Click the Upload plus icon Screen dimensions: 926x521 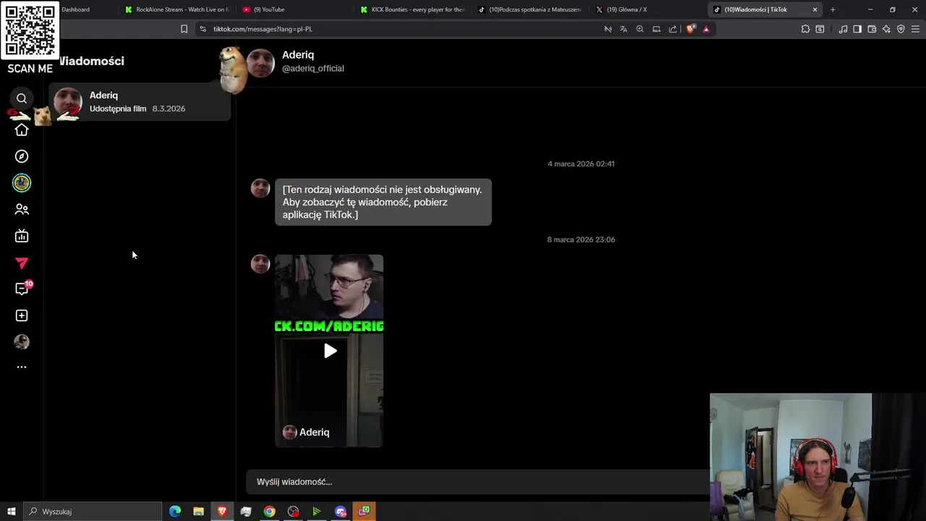(x=22, y=315)
